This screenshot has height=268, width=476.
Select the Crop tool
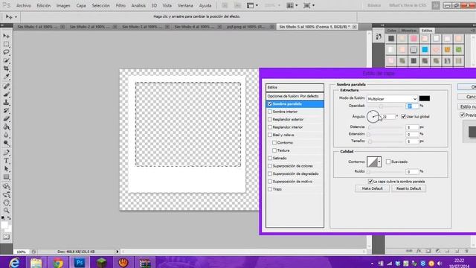point(6,68)
